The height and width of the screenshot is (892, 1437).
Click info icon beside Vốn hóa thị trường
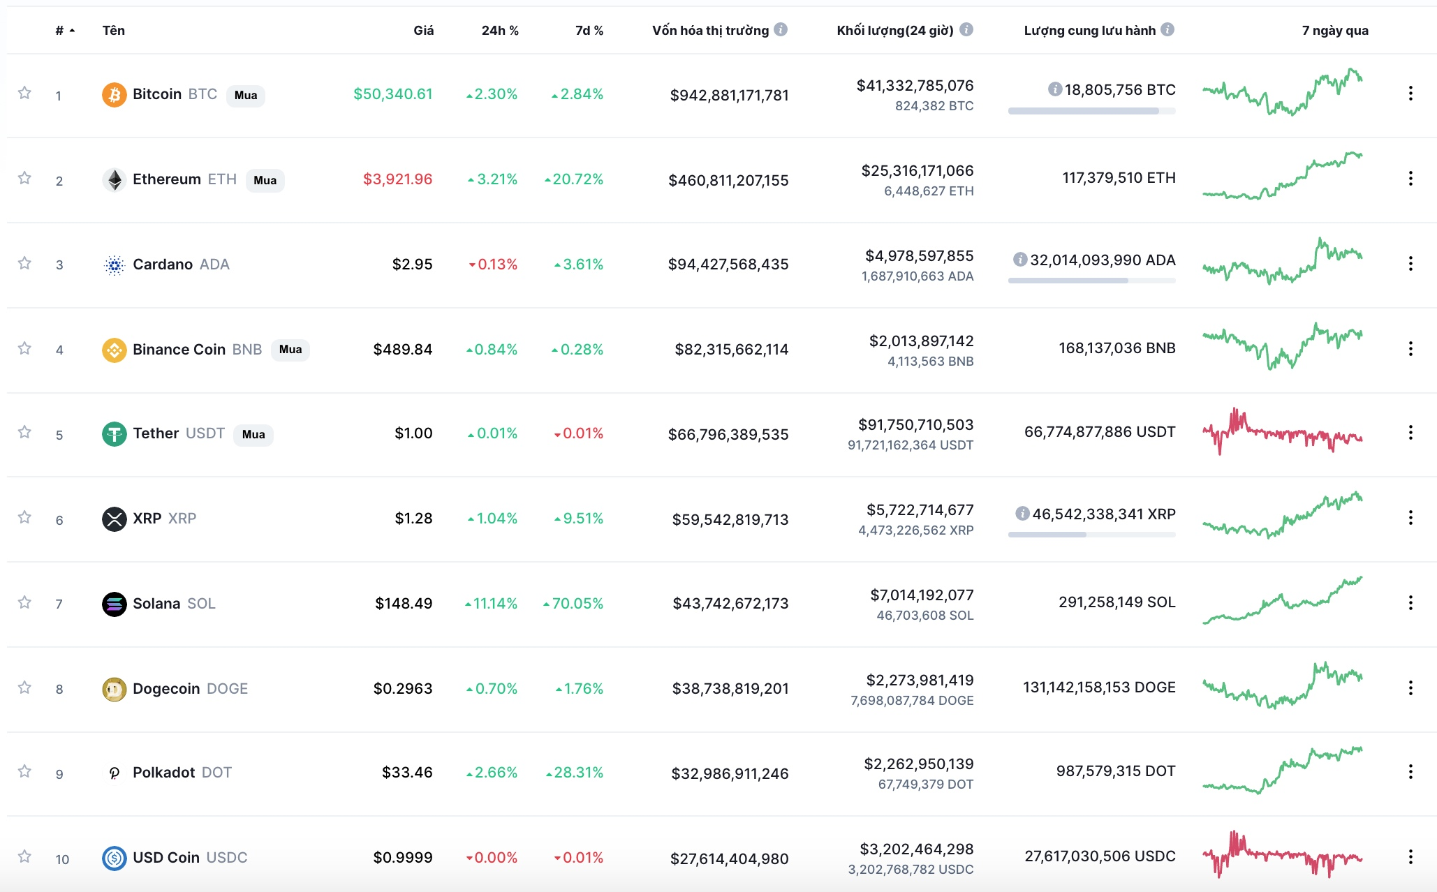click(x=781, y=29)
